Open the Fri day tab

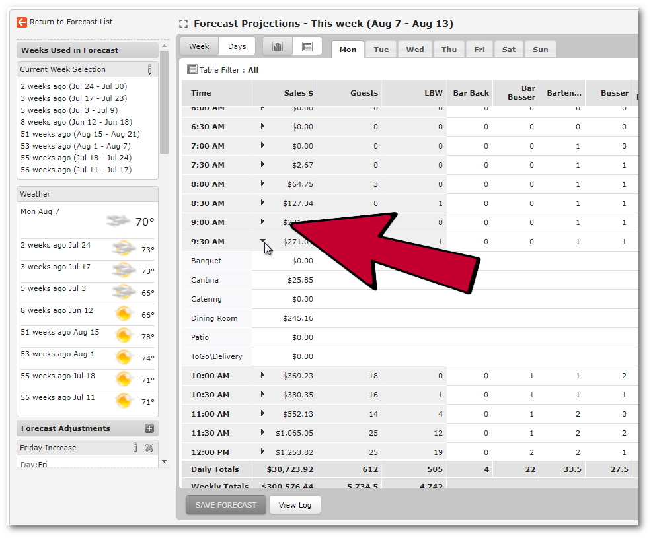pos(479,50)
